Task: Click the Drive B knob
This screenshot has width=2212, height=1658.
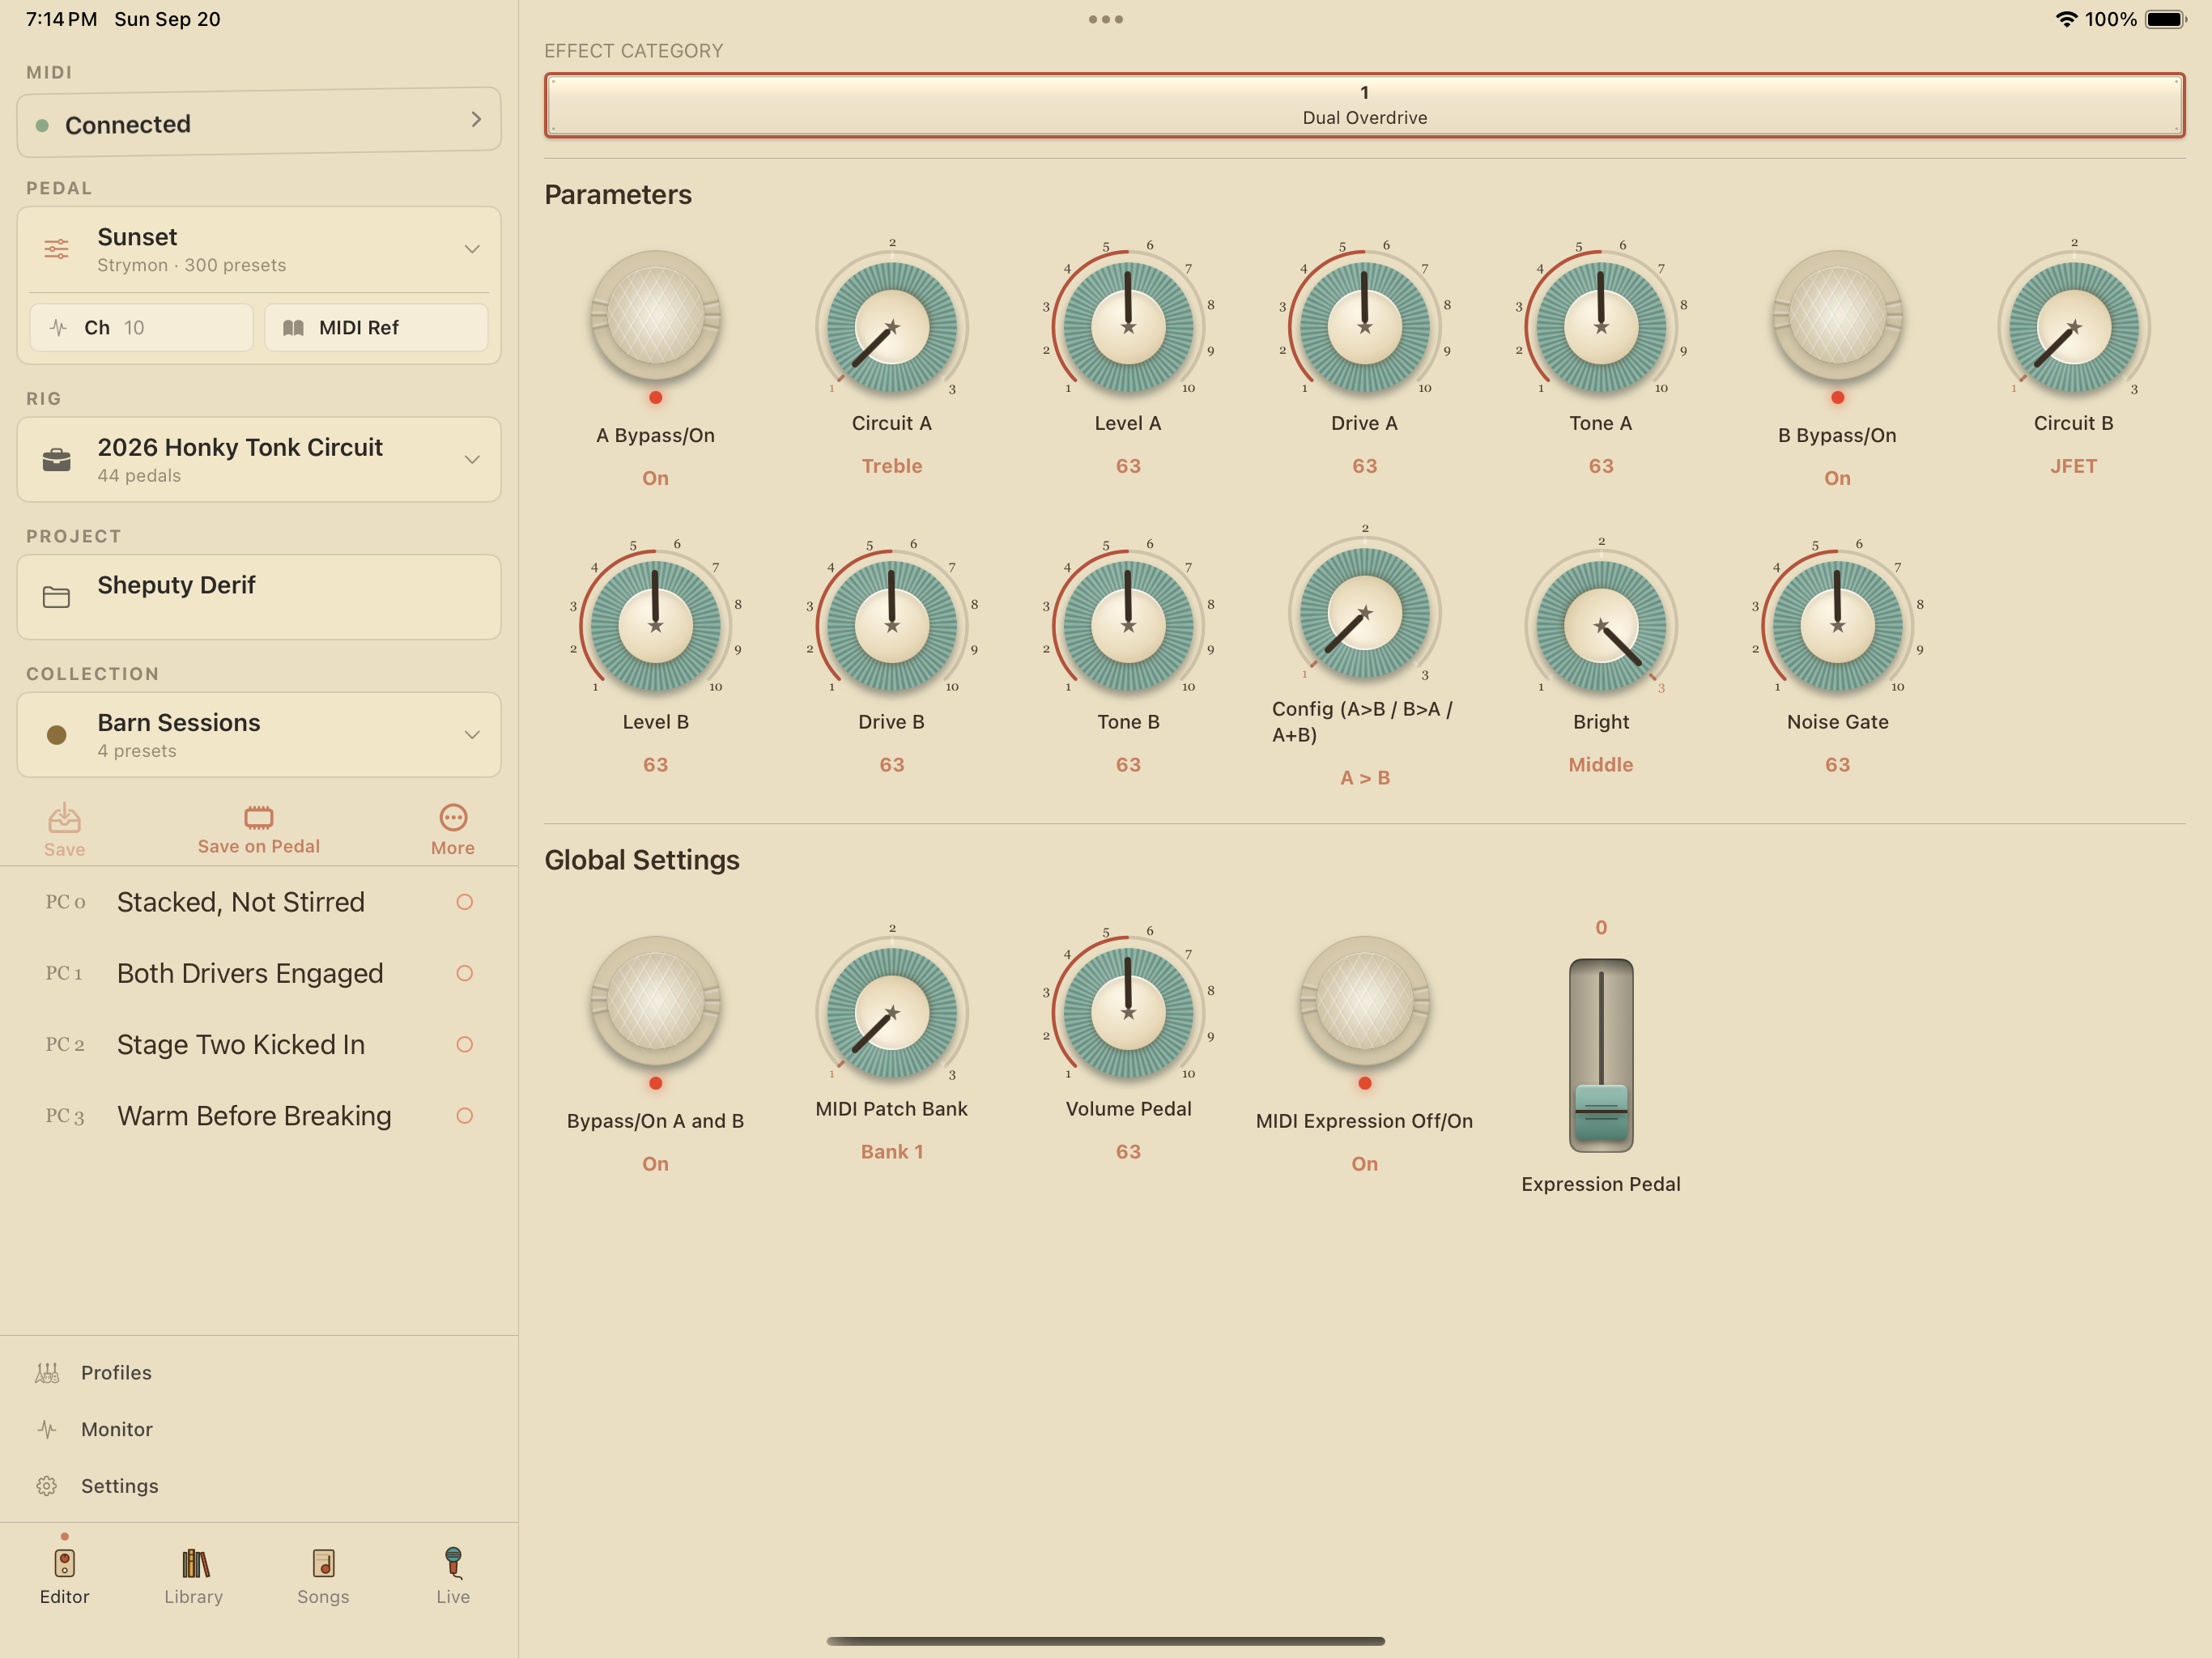Action: 892,626
